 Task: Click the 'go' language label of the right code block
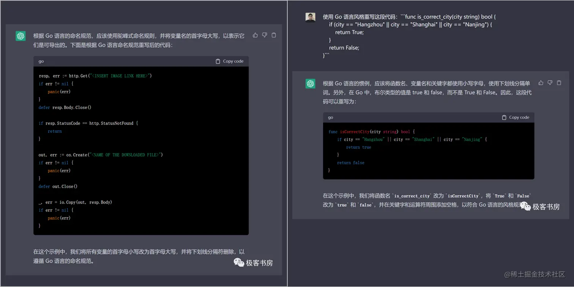click(331, 117)
